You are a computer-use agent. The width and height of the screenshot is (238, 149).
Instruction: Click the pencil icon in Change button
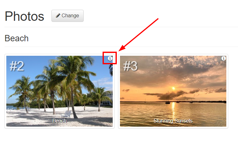click(58, 16)
